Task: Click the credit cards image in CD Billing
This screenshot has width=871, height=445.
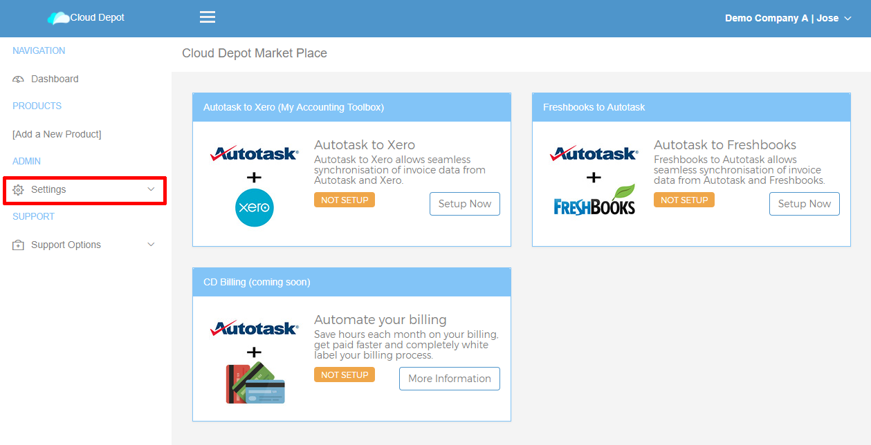Action: [255, 382]
